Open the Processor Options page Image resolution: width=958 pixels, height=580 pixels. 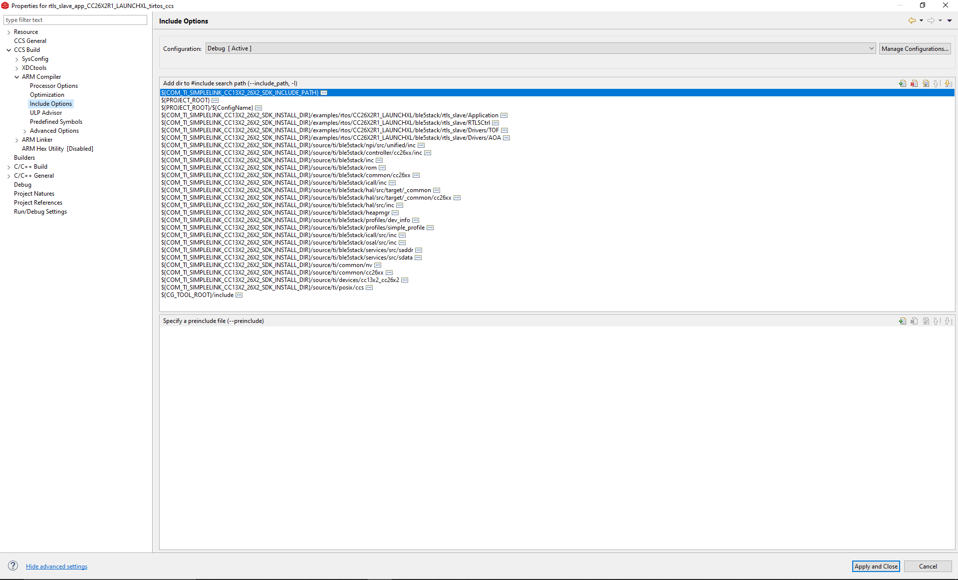[x=53, y=86]
